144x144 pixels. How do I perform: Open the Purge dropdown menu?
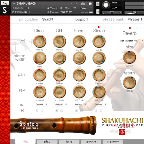pos(86,8)
